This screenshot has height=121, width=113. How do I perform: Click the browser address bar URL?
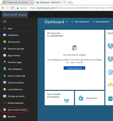pyautogui.click(x=71, y=8)
